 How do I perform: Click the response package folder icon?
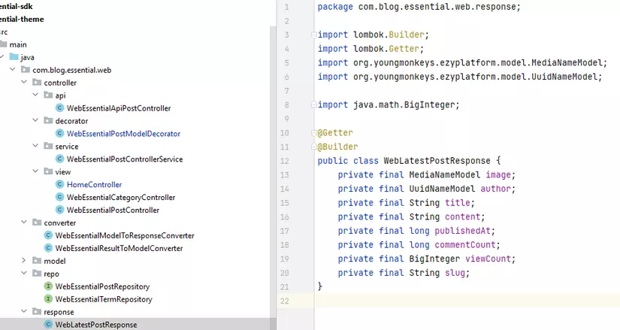[x=37, y=311]
